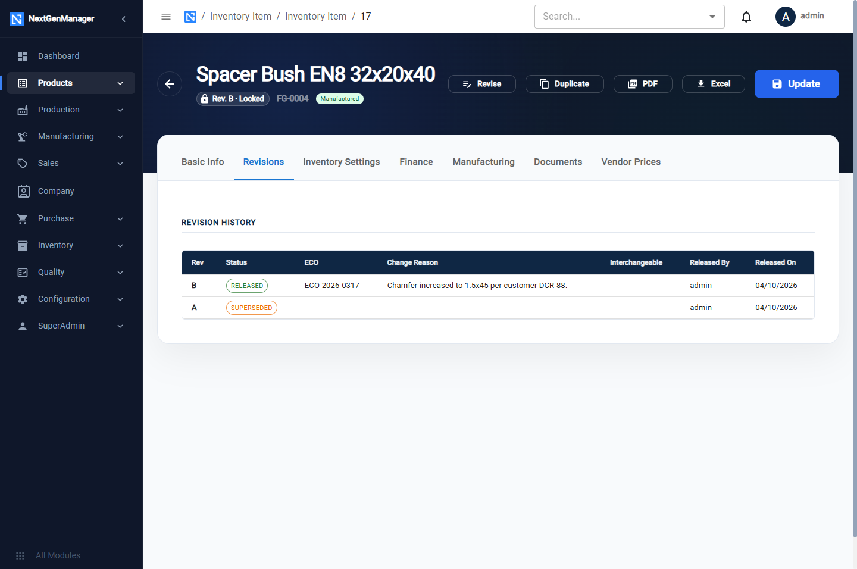
Task: Expand the Production menu chevron
Action: tap(120, 110)
